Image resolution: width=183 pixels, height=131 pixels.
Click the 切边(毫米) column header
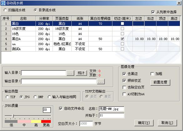click(123, 18)
